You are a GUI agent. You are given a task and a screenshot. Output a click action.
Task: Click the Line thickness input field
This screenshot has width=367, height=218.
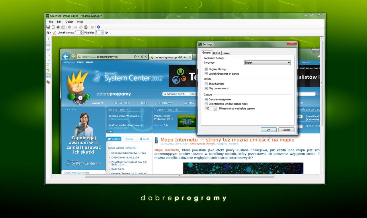tap(77, 33)
